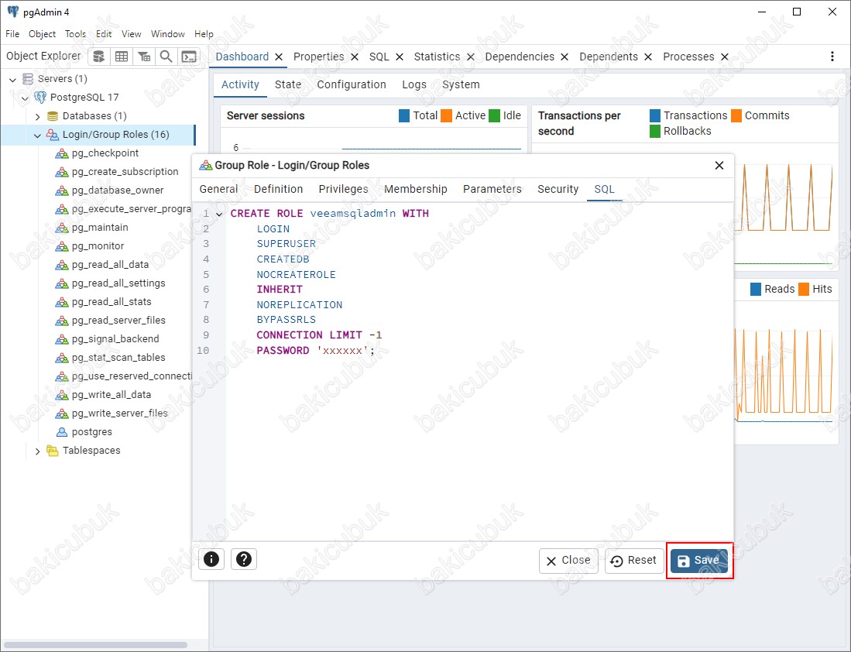Collapse the PostgreSQL 17 server node
This screenshot has width=851, height=652.
coord(25,98)
